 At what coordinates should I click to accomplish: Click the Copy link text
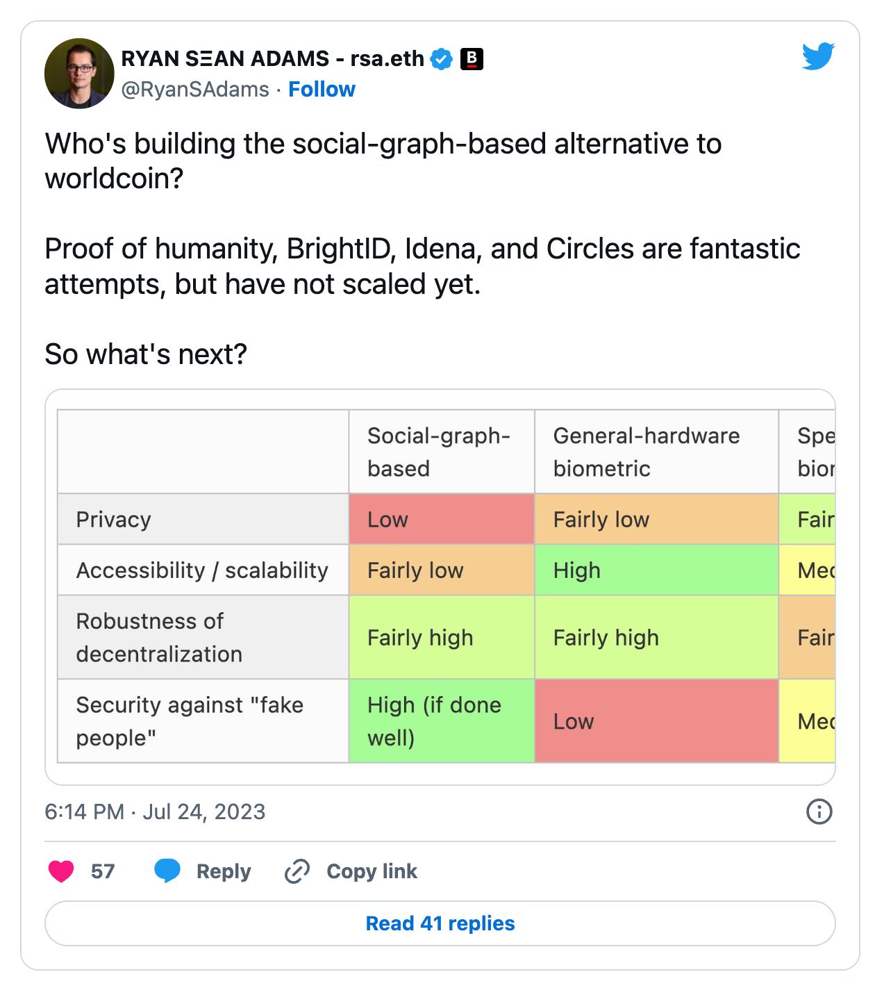point(372,871)
